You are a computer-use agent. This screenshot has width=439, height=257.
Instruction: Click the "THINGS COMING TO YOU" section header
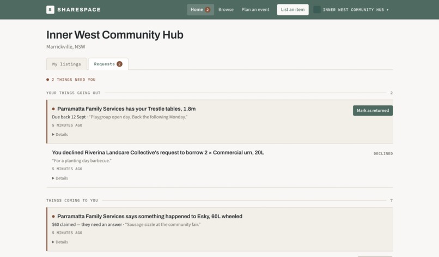[72, 200]
